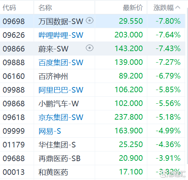Click stock code 09618
The height and width of the screenshot is (180, 188).
(x=14, y=117)
